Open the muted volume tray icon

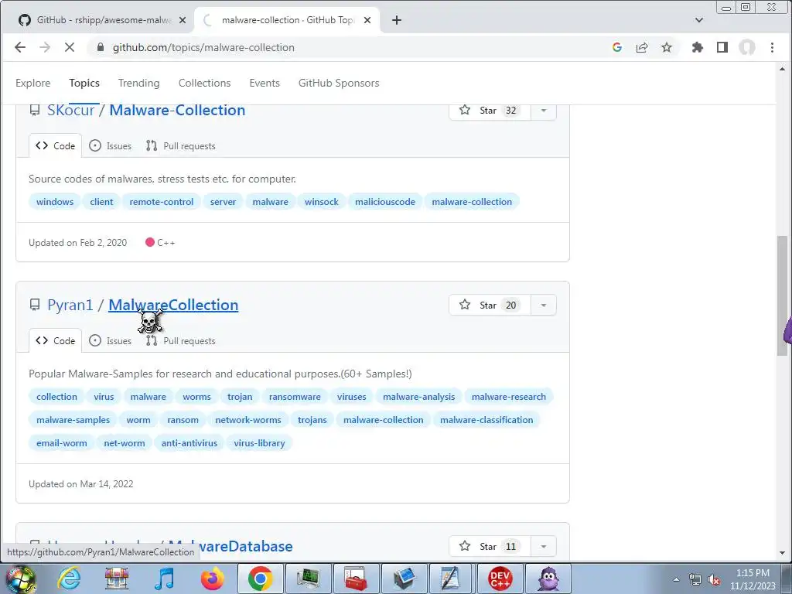click(714, 580)
